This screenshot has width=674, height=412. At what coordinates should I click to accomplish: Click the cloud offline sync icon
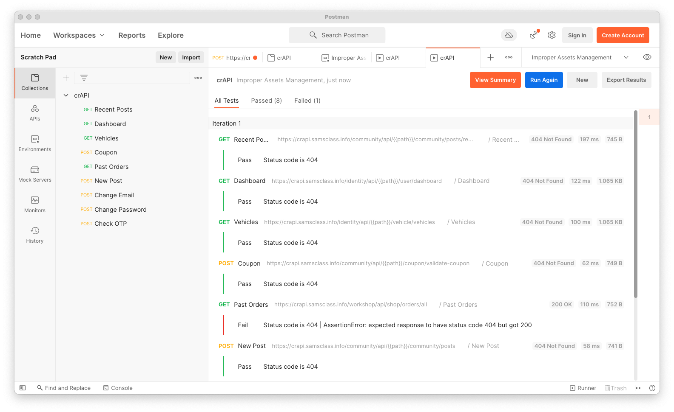(x=509, y=35)
